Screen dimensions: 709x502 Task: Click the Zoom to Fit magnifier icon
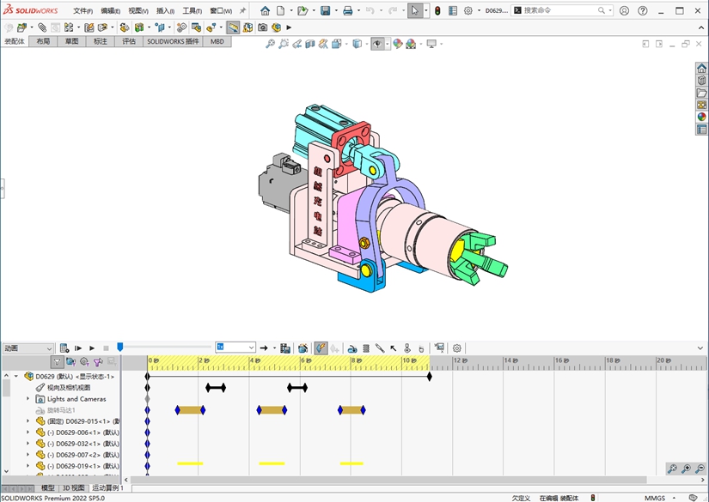pyautogui.click(x=270, y=44)
